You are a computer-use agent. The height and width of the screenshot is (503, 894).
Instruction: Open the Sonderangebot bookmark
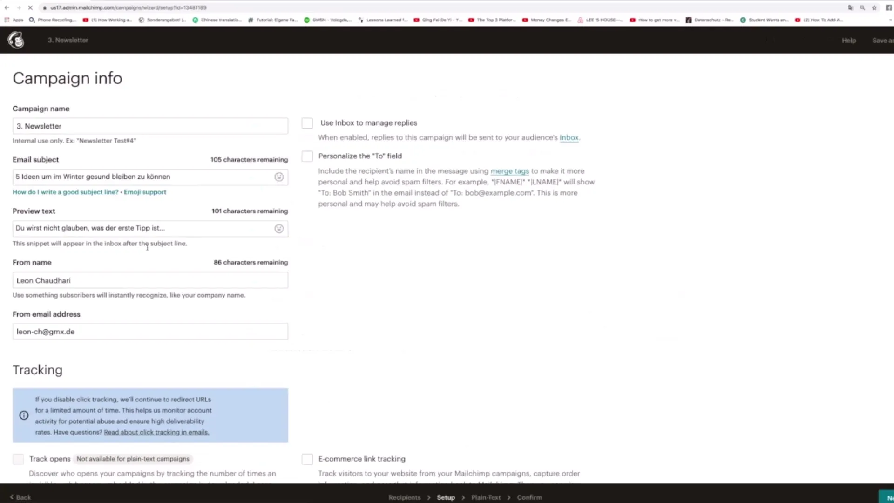163,20
